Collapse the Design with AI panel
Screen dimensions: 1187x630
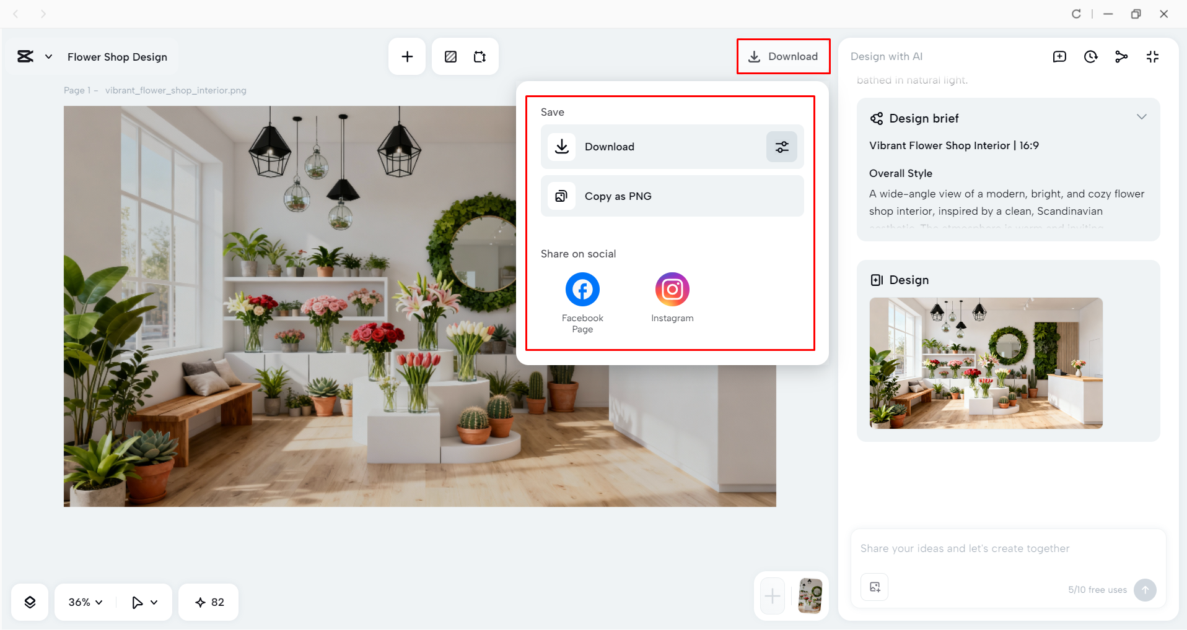click(x=1152, y=57)
